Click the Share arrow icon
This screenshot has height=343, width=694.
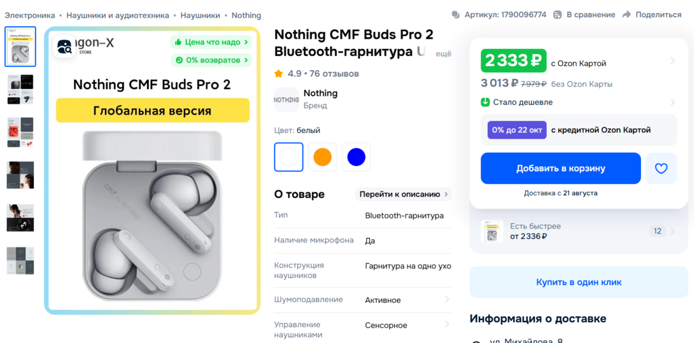point(627,15)
